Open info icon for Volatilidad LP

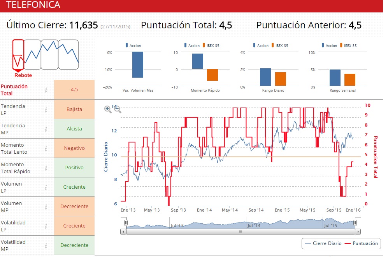tap(46, 226)
